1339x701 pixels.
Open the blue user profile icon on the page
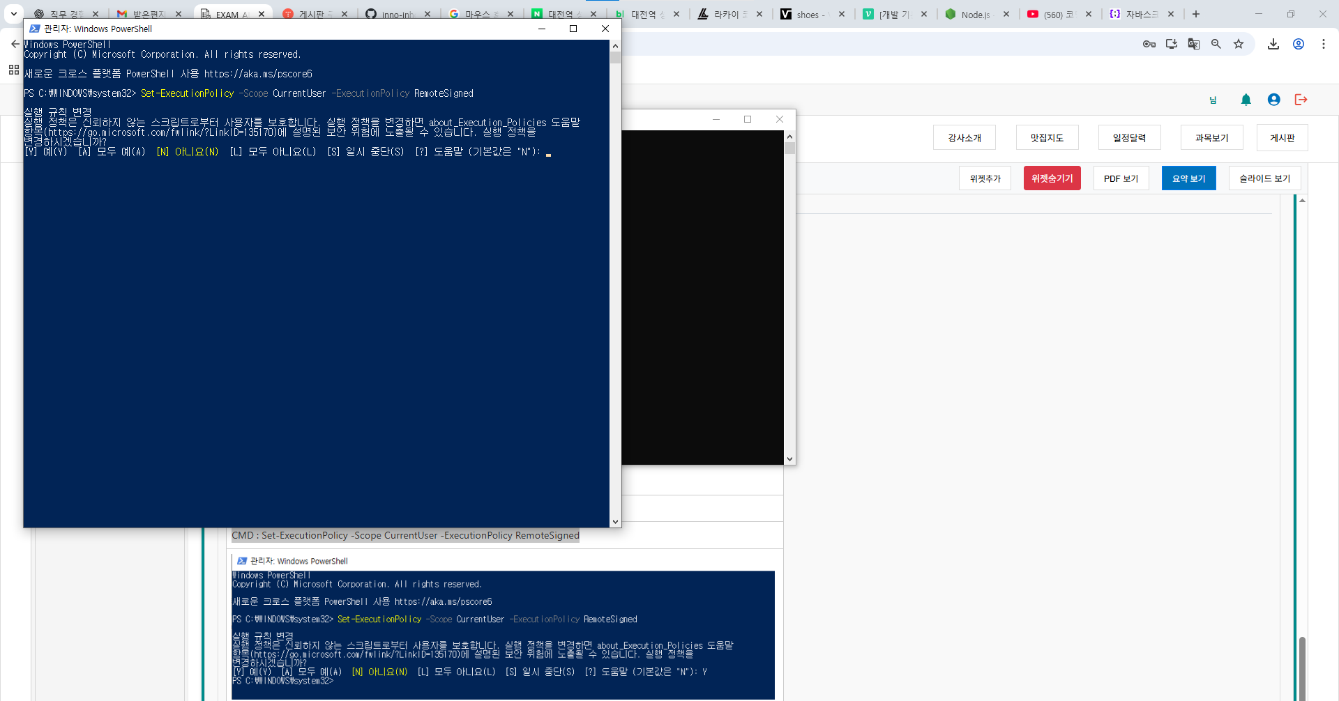[x=1273, y=100]
